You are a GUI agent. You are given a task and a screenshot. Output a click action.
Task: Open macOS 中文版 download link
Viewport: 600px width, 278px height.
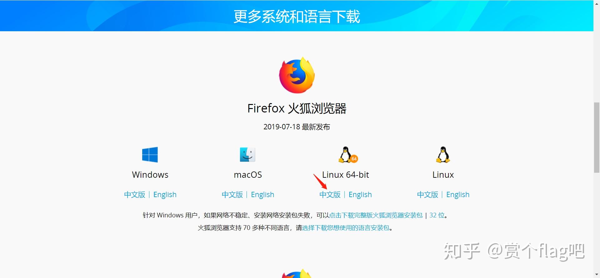(x=232, y=195)
